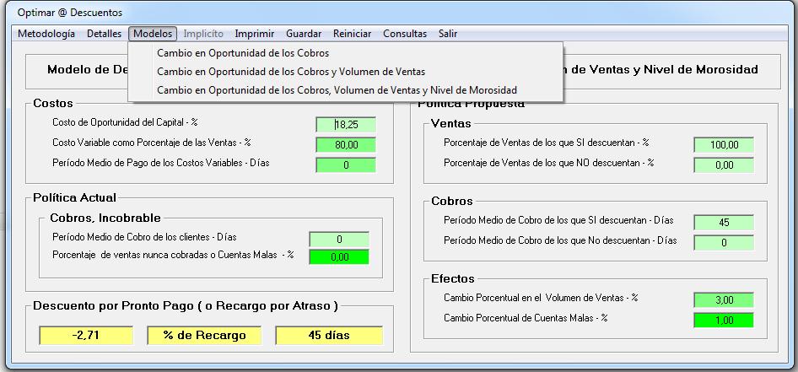
Task: Click the yellow -2,71 discount result box
Action: click(85, 336)
